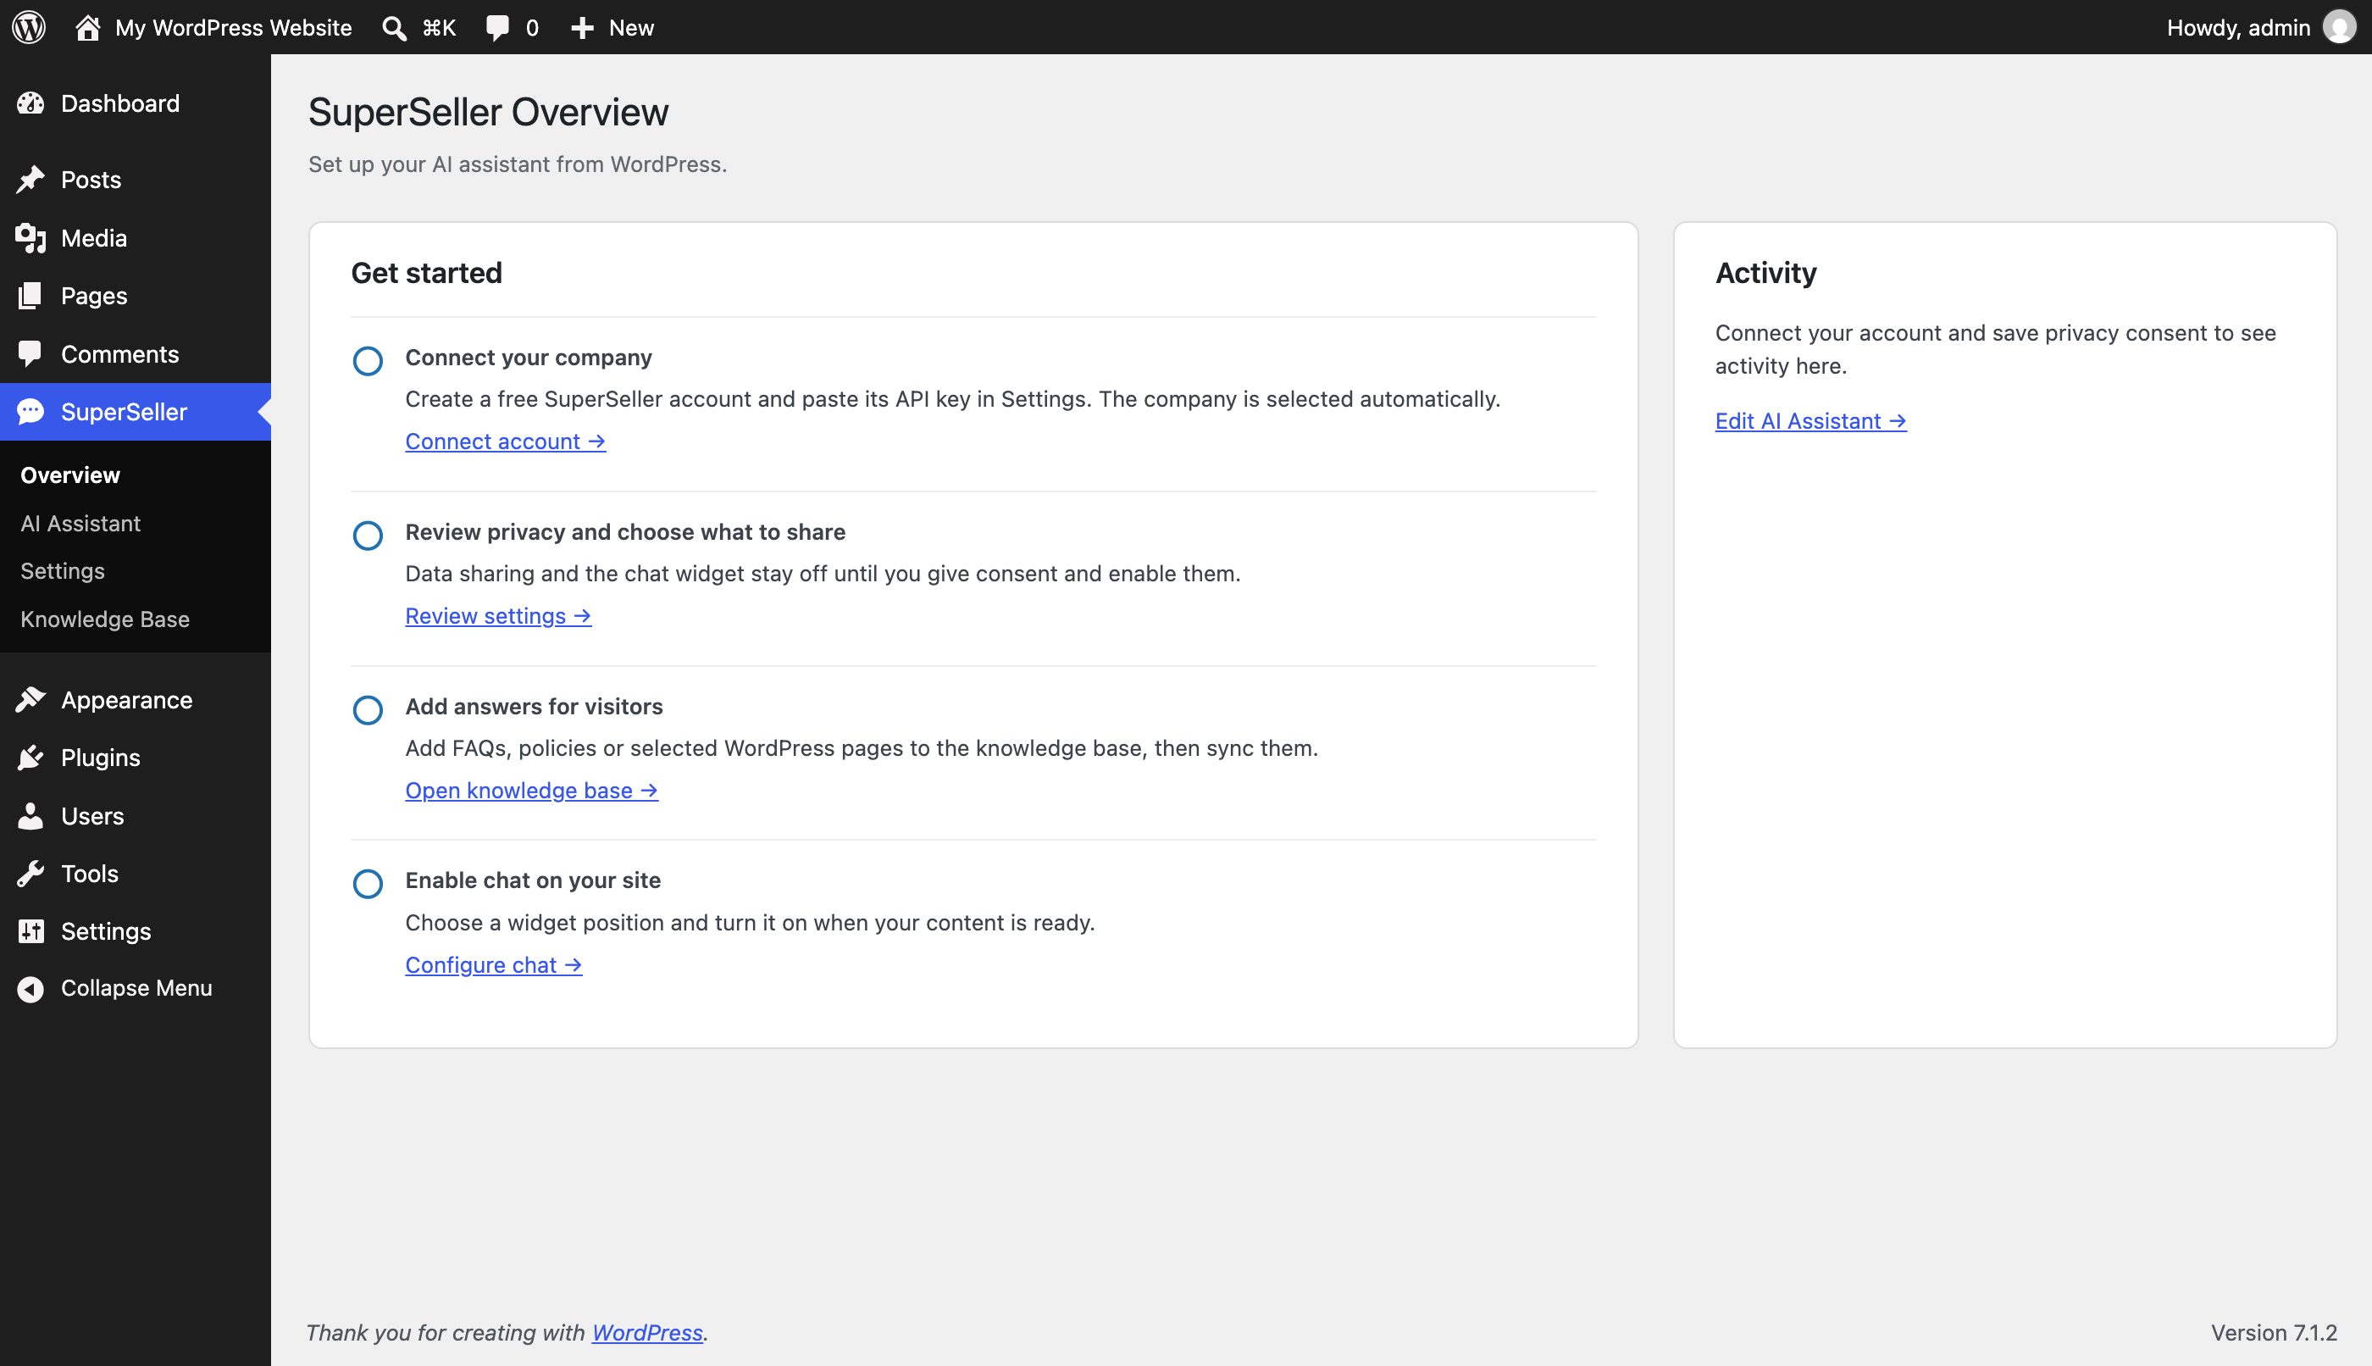Click the SuperSeller chat bubble icon
Screen dimensions: 2372x1366
tap(30, 412)
